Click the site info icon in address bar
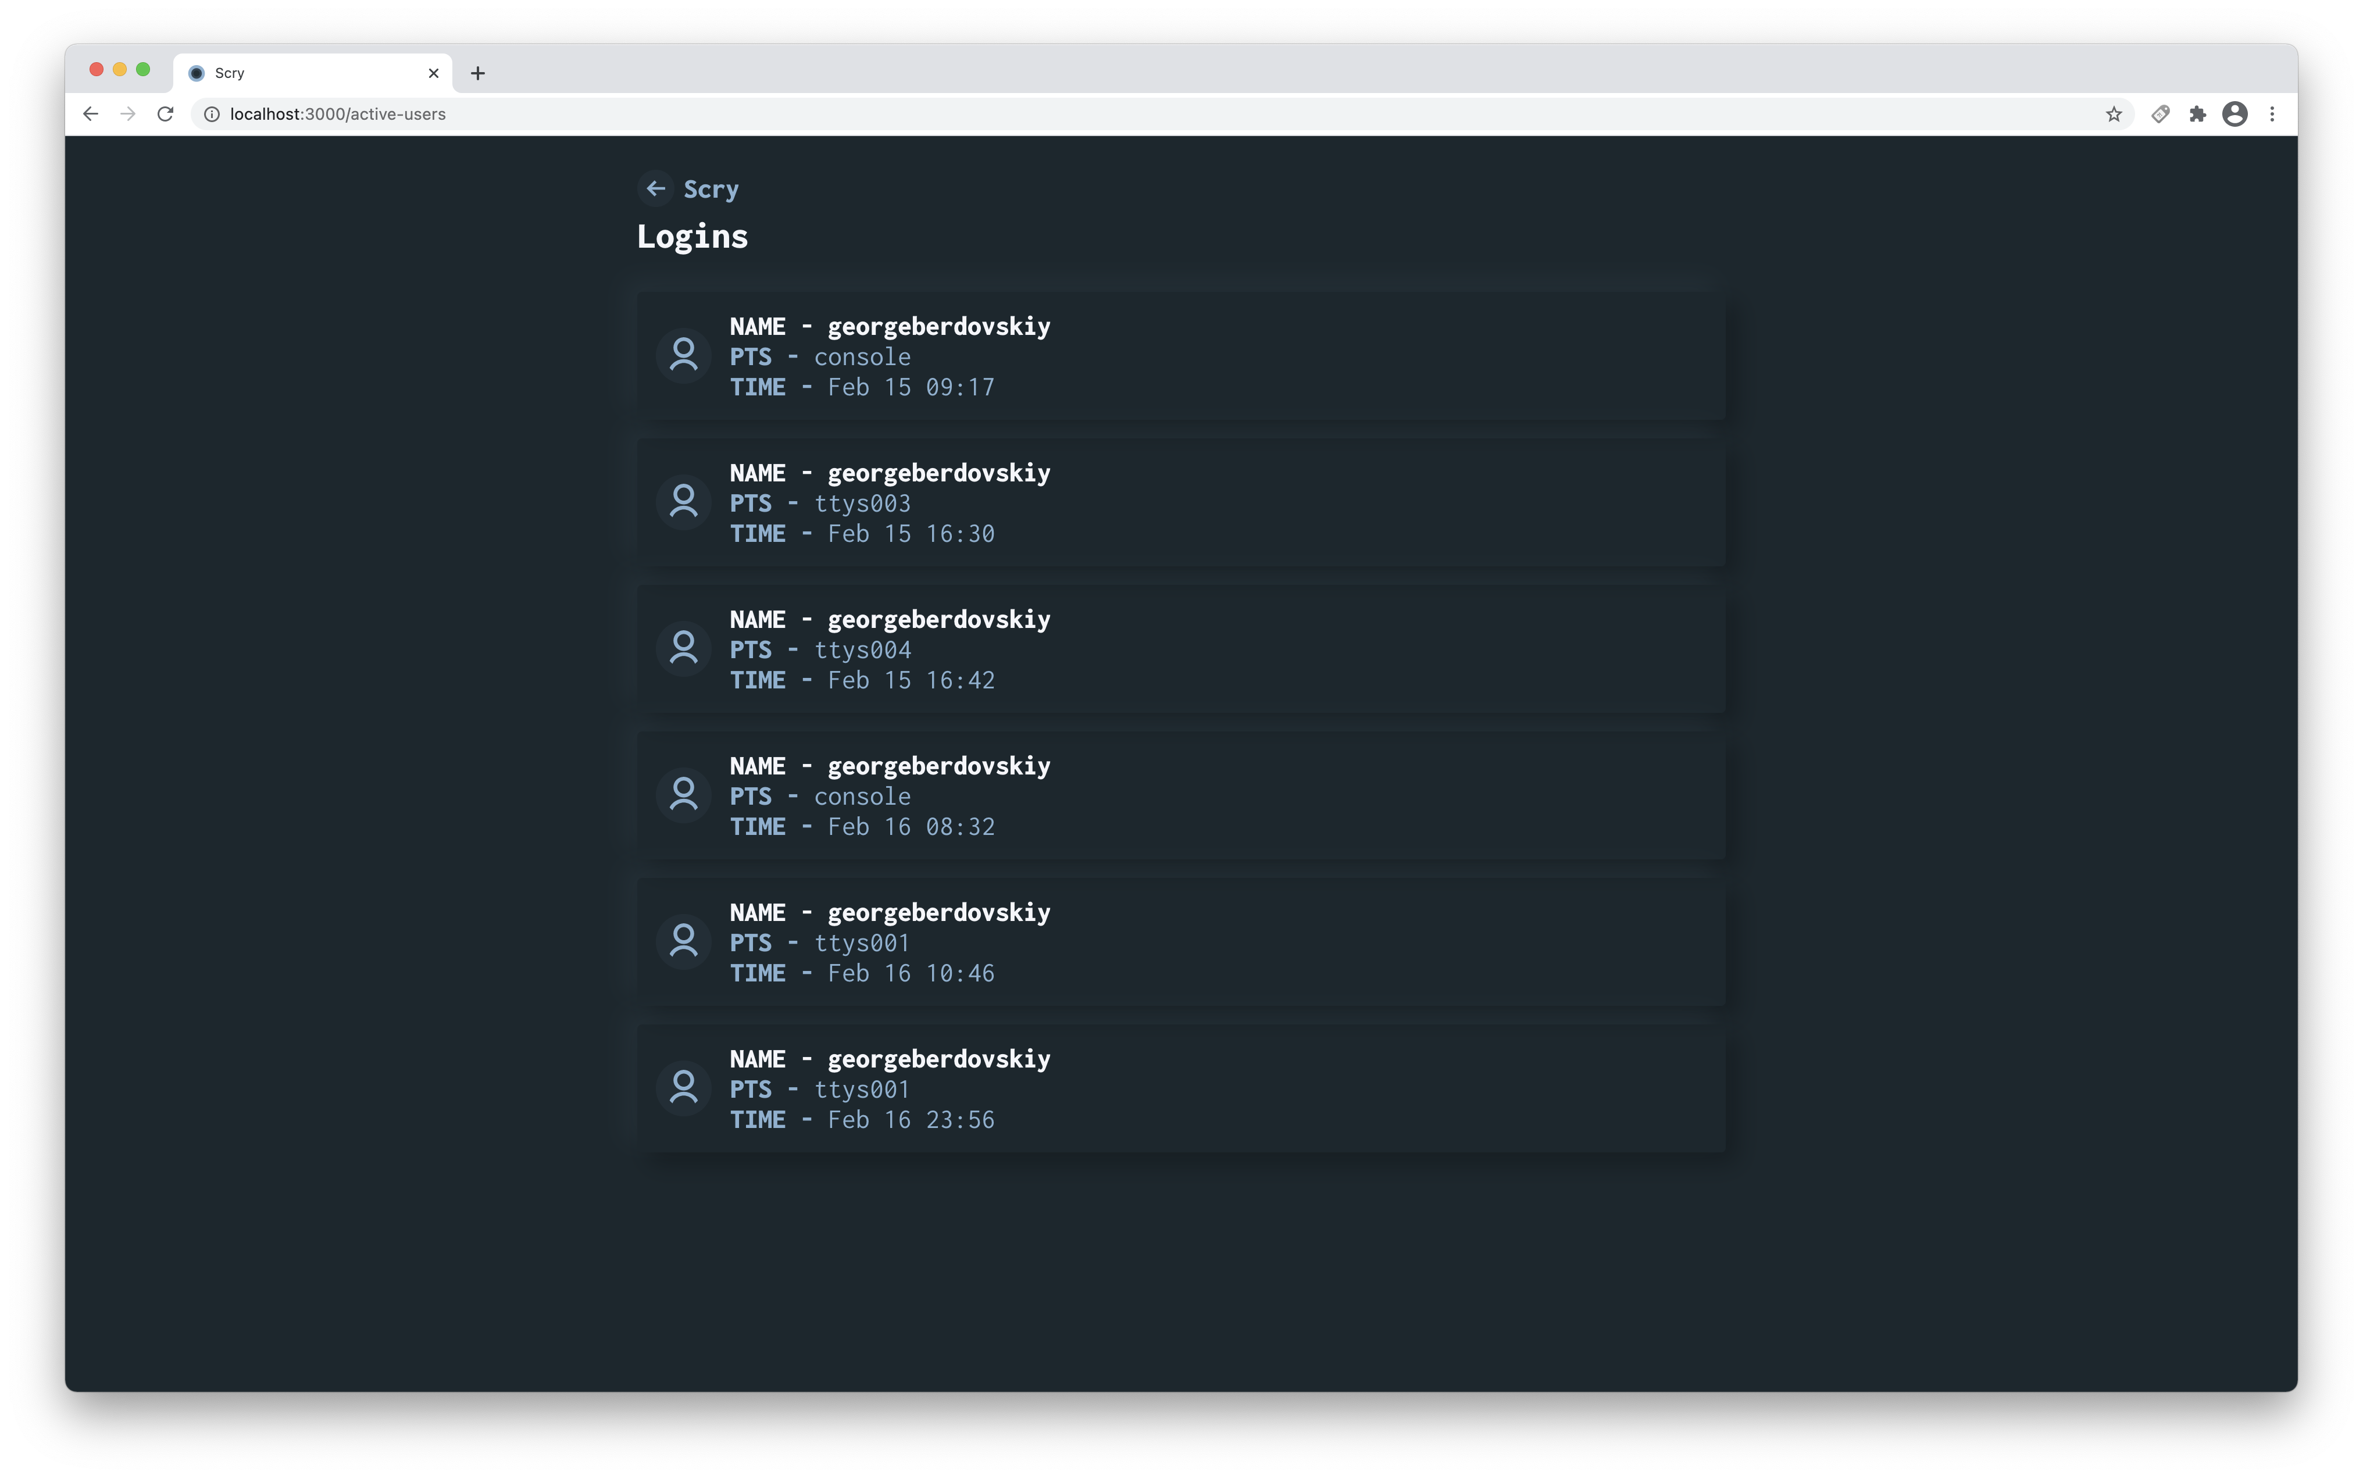This screenshot has height=1478, width=2363. click(211, 115)
